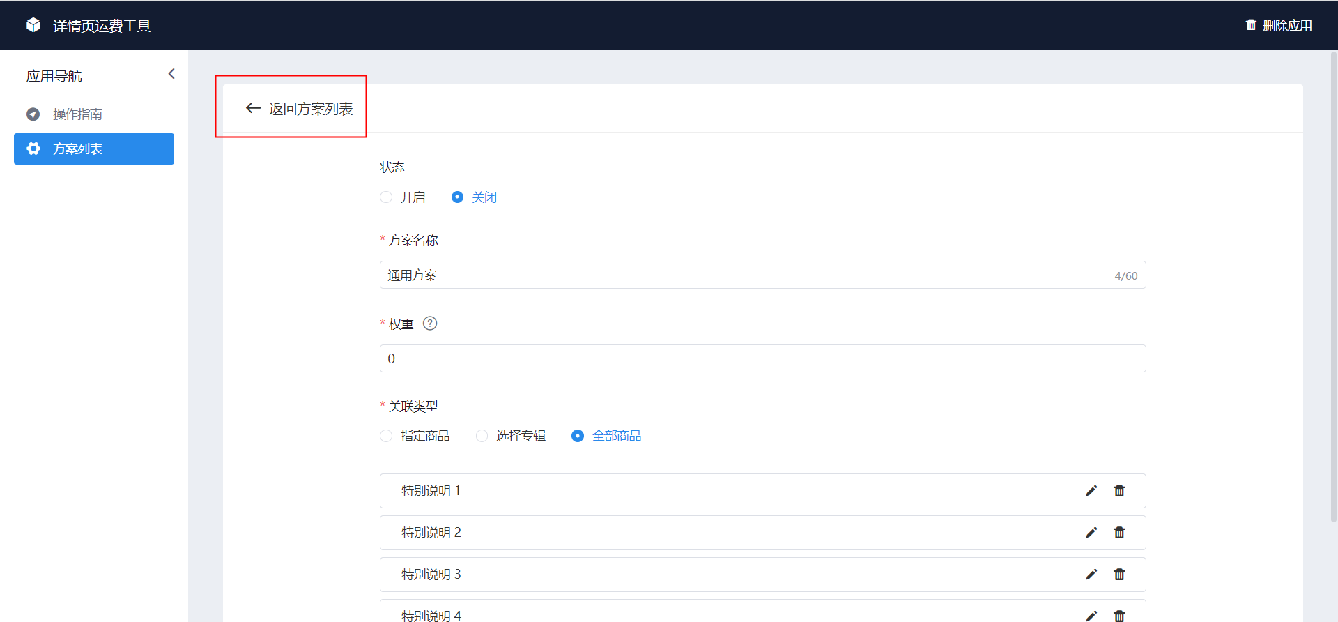The image size is (1338, 622).
Task: Select the 方案列表 menu item
Action: pyautogui.click(x=94, y=149)
